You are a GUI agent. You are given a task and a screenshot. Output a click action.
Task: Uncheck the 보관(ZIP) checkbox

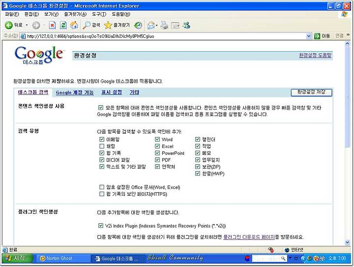tap(198, 167)
